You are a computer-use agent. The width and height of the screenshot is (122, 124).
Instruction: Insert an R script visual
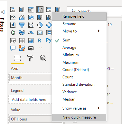tap(40, 40)
